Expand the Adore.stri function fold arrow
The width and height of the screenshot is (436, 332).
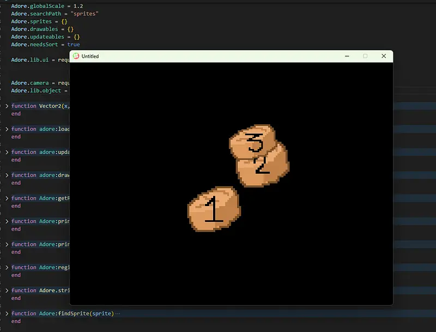point(7,291)
